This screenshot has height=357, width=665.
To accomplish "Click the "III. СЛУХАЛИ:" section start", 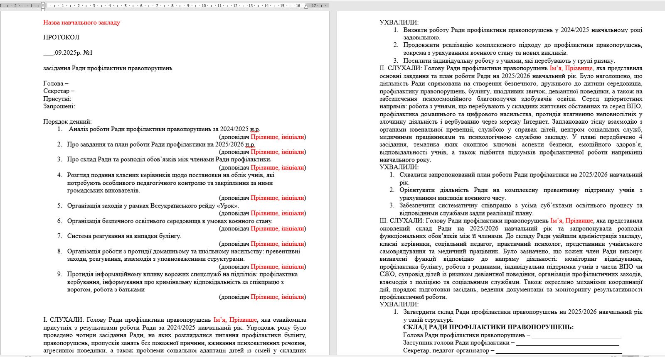I will pos(401,221).
